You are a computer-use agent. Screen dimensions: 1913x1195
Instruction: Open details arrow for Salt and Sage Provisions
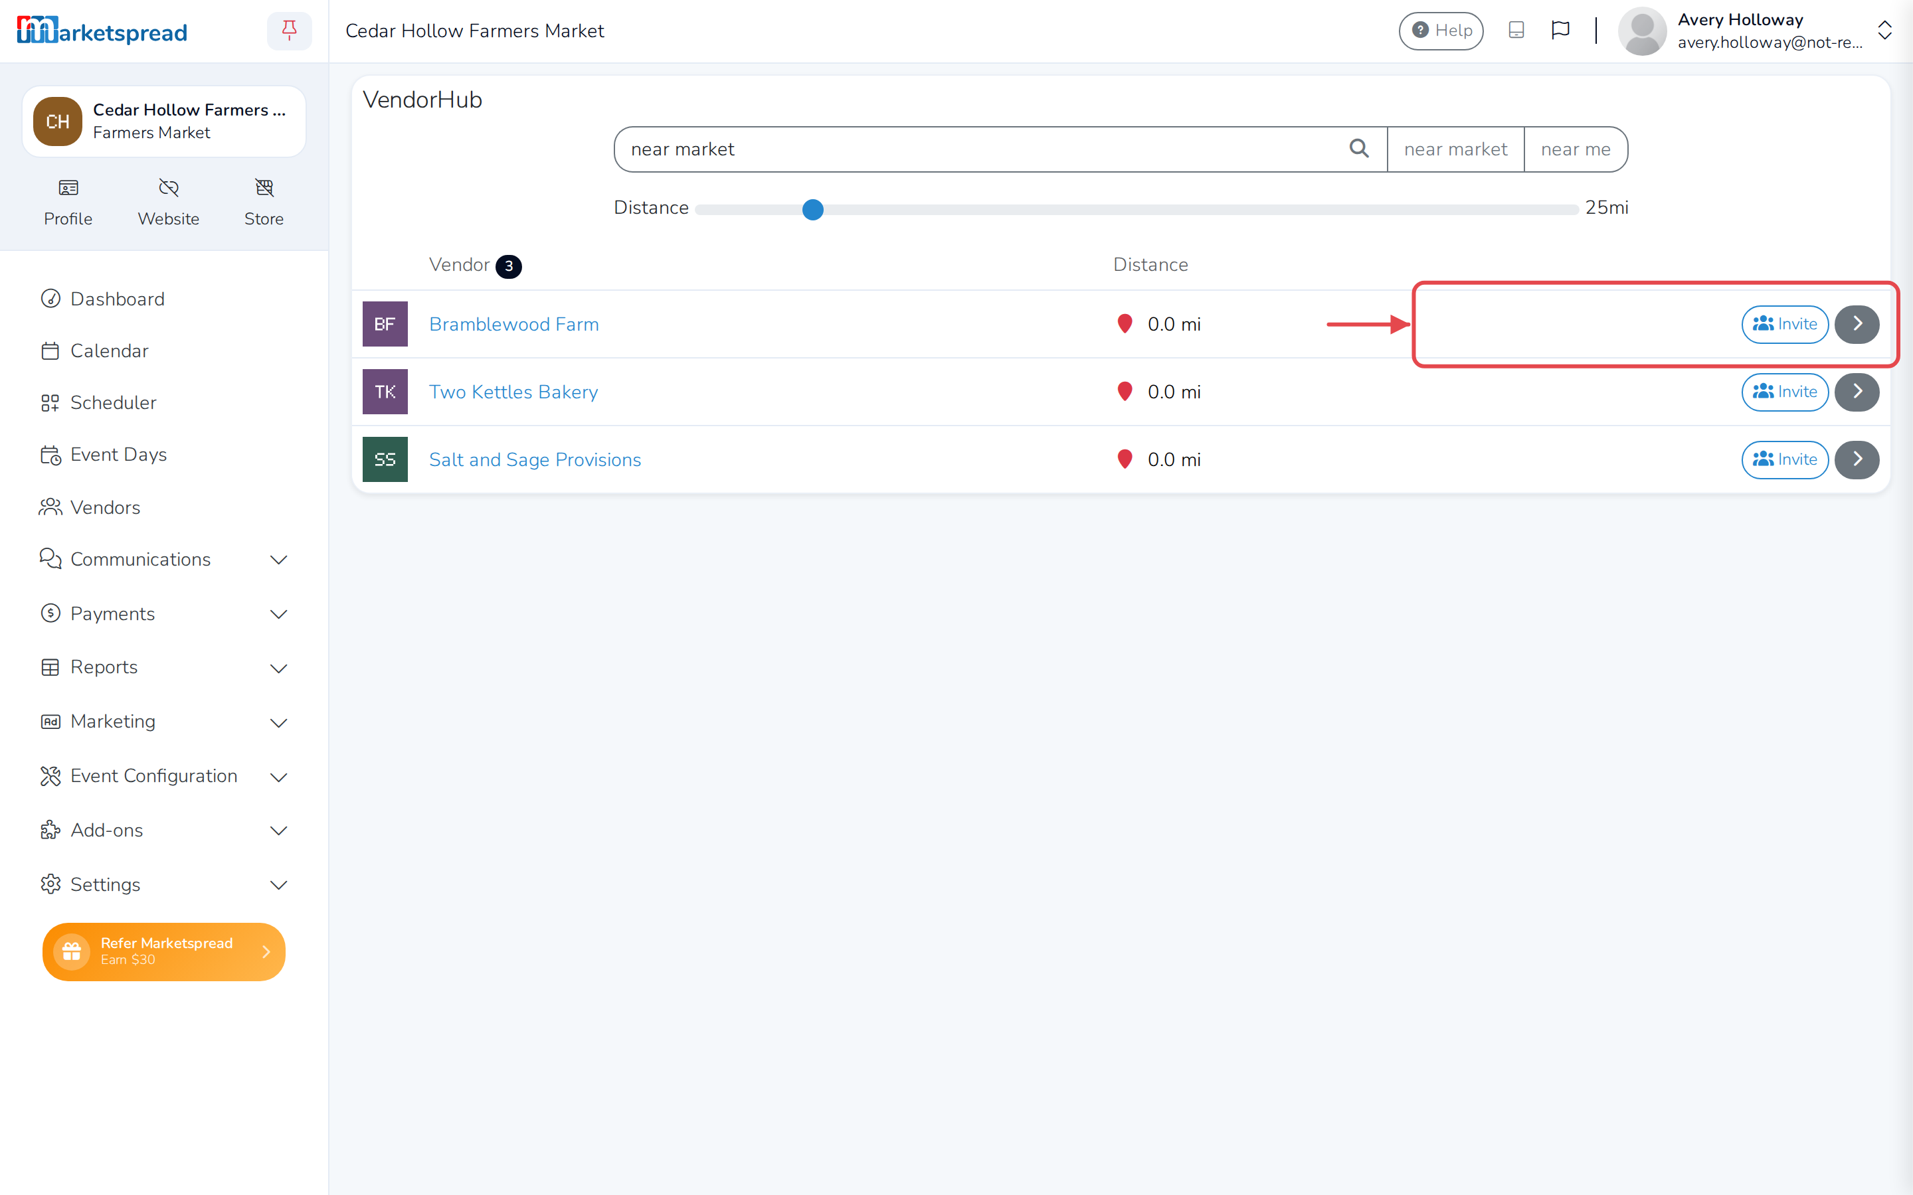click(x=1857, y=460)
